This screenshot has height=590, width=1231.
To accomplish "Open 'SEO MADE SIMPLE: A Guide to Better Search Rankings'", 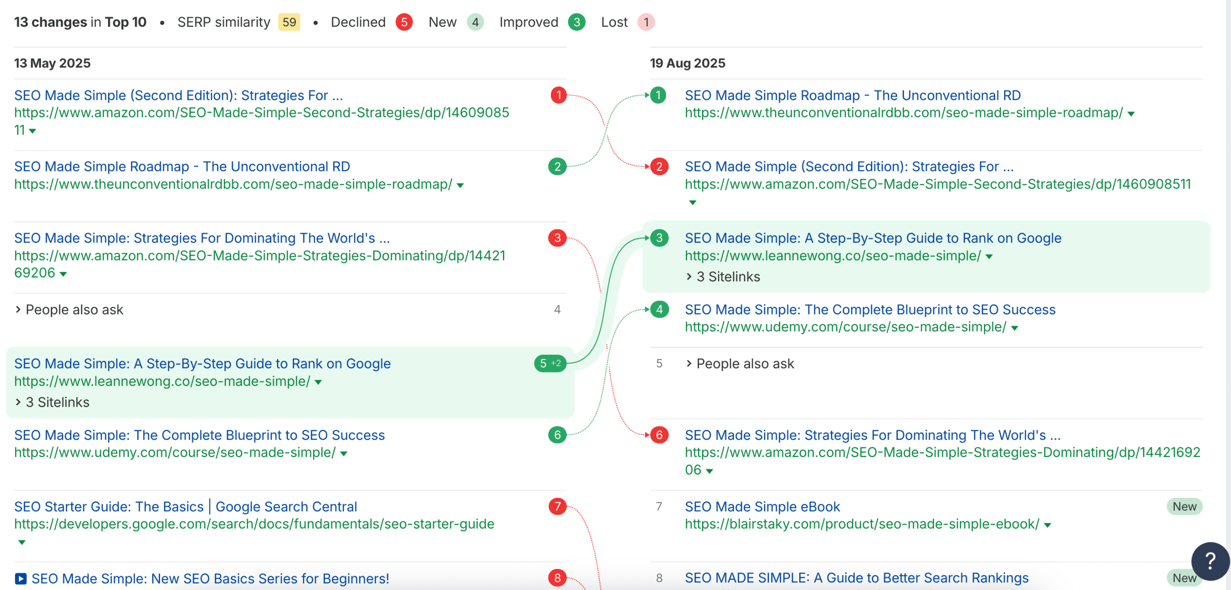I will coord(857,578).
